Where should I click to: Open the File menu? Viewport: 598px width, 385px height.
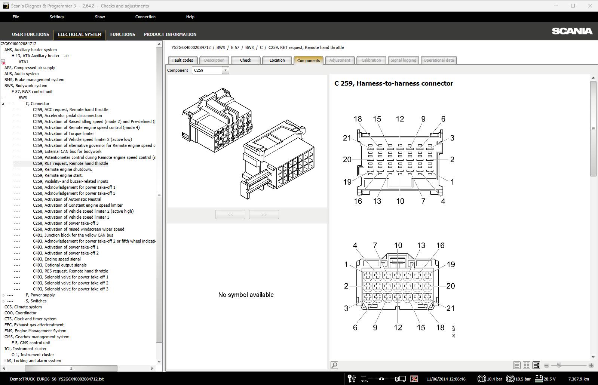(16, 17)
